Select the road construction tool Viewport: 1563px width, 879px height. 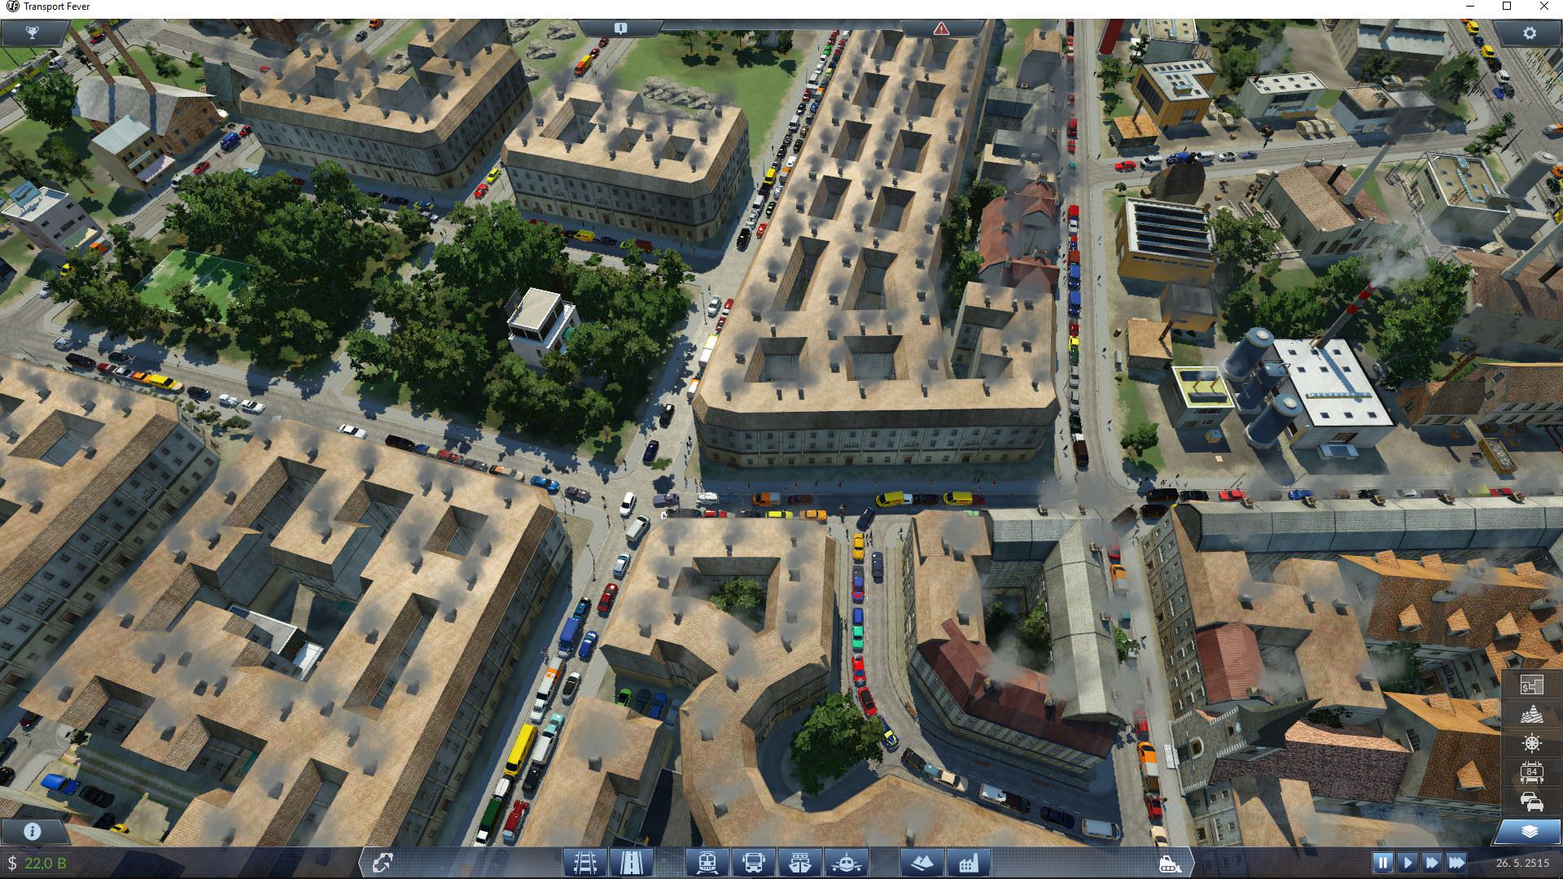pyautogui.click(x=631, y=862)
